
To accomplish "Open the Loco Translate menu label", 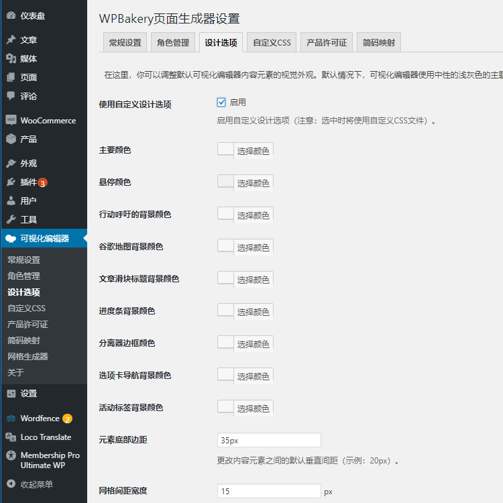I will [x=46, y=437].
